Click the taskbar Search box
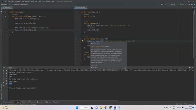The height and width of the screenshot is (110, 196). pos(85,108)
